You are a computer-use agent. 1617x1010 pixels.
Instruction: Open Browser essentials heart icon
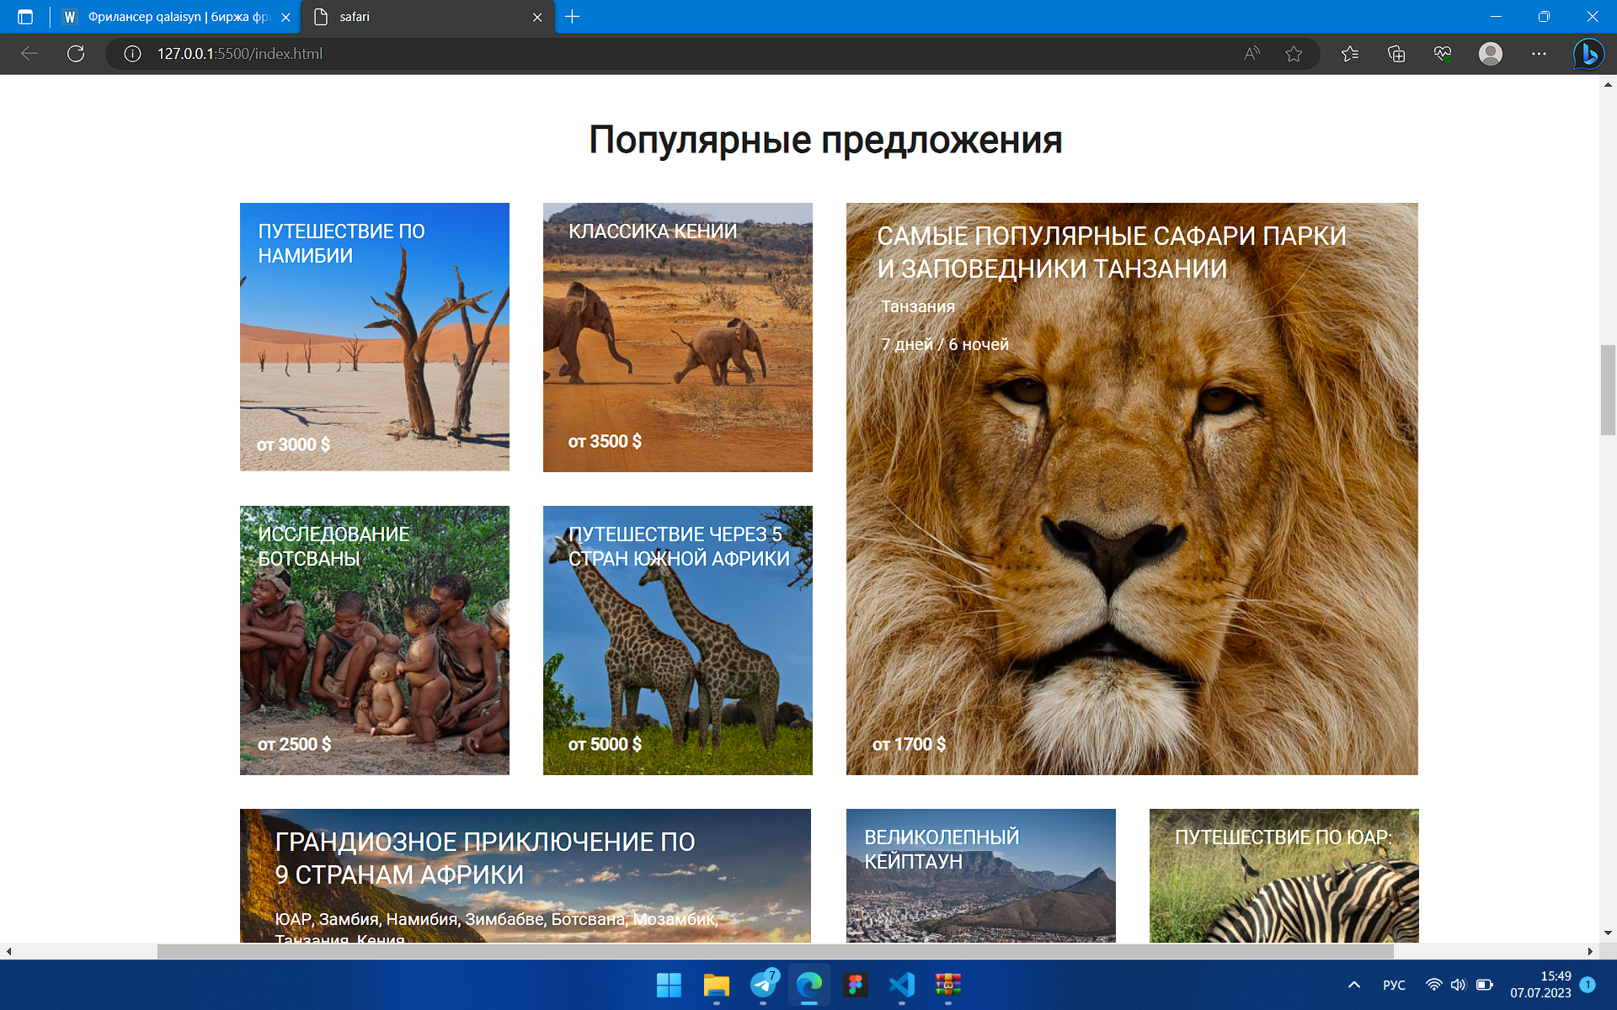pos(1443,54)
